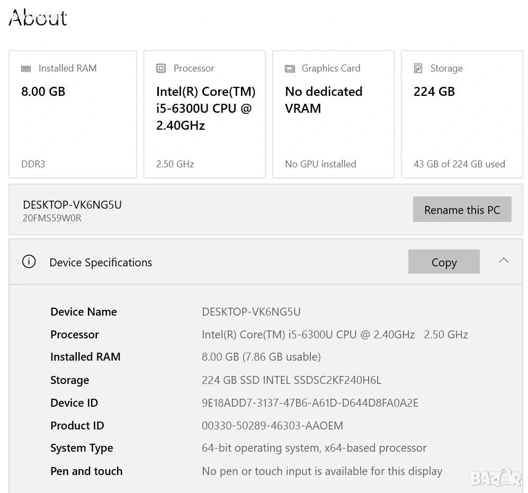Open the Storage 224 GB card
528x493 pixels.
tap(462, 114)
